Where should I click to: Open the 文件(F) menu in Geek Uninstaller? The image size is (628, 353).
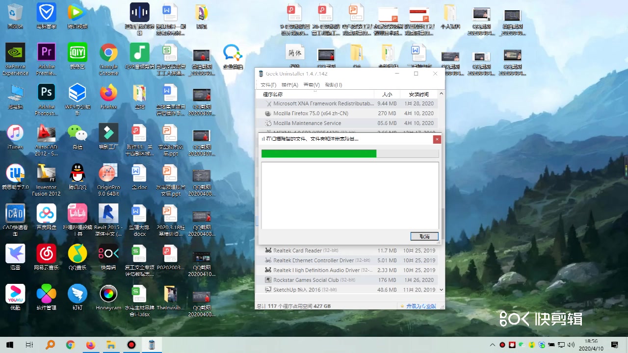[268, 85]
